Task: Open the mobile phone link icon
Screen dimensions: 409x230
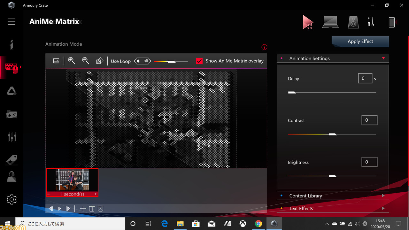Action: 392,22
